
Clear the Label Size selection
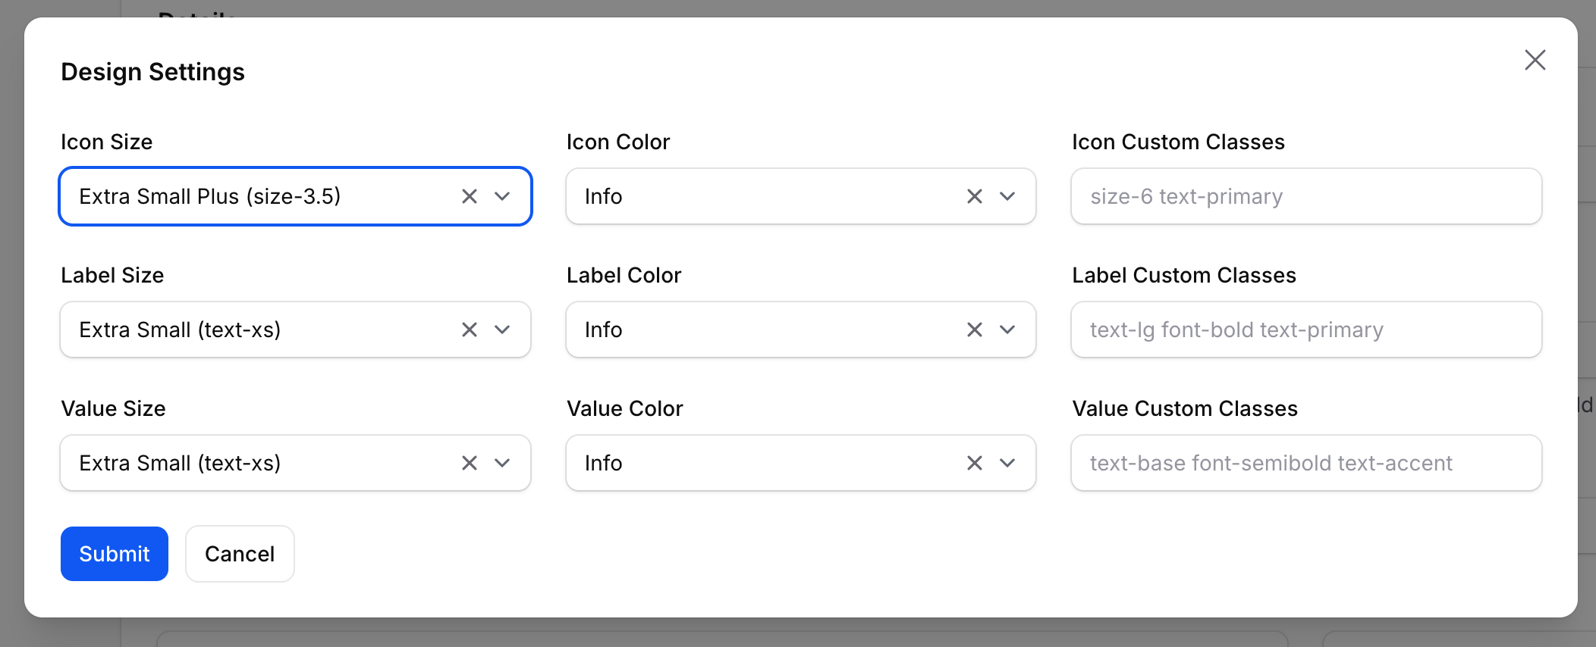(x=470, y=330)
